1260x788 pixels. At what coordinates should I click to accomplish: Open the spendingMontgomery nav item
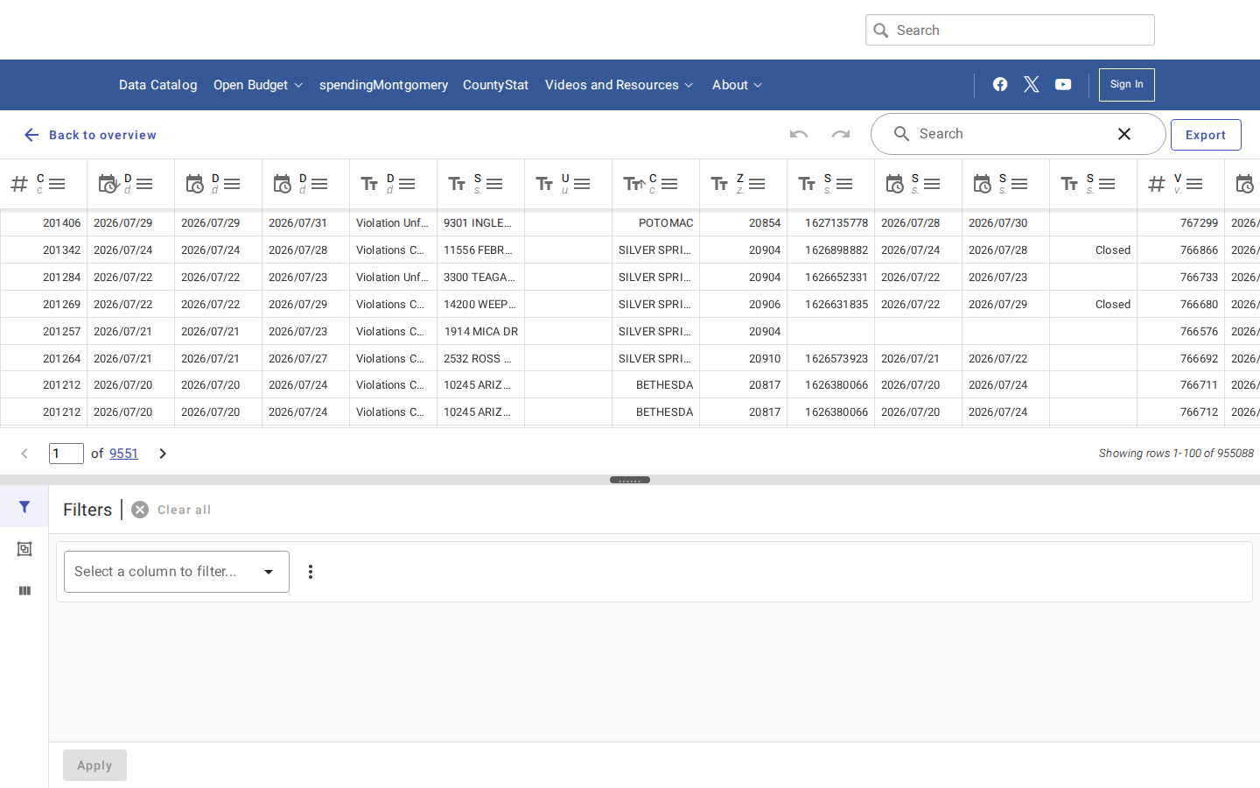point(383,85)
